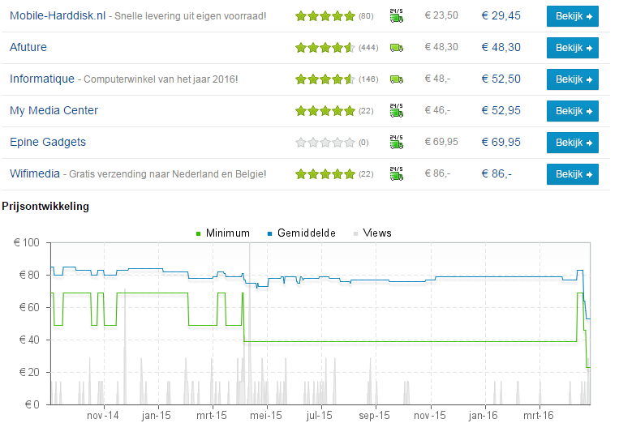
Task: Open the Wifimedia shop link
Action: click(x=35, y=173)
